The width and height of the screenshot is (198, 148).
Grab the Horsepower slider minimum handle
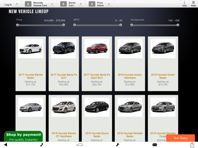[132, 25]
